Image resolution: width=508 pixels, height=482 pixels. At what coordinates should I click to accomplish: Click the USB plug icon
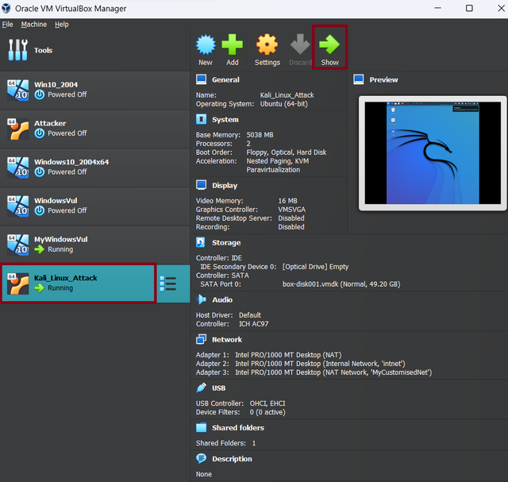[x=201, y=388]
